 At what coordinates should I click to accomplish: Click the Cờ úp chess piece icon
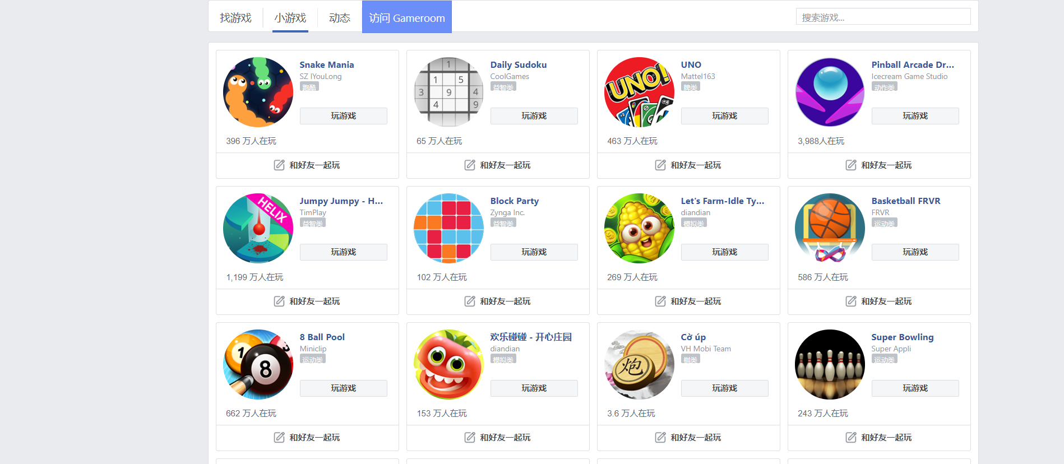tap(639, 364)
